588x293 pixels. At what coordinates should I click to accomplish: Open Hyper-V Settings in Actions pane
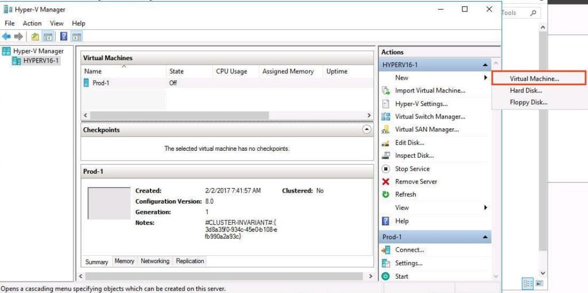pyautogui.click(x=421, y=104)
